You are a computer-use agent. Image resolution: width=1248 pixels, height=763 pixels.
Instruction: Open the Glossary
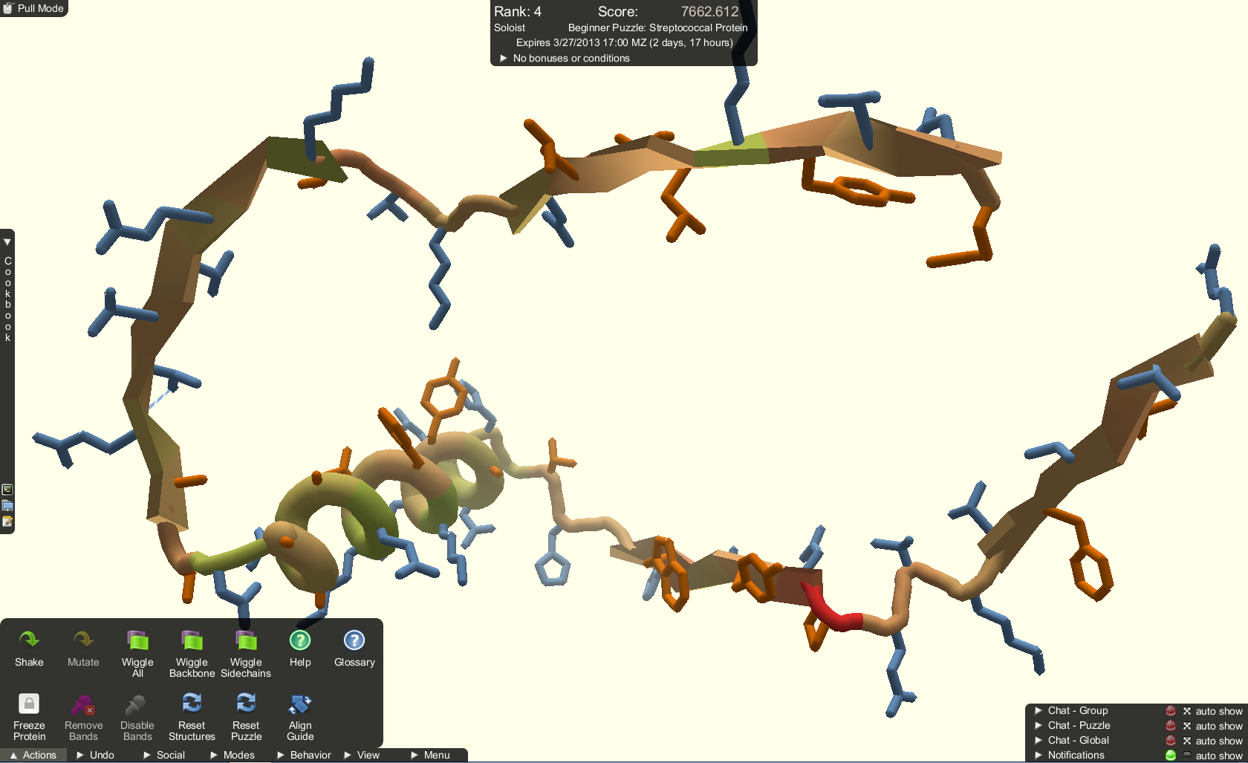pos(354,648)
